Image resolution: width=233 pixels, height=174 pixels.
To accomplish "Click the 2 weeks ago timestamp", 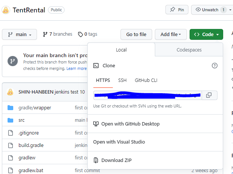I will [204, 171].
